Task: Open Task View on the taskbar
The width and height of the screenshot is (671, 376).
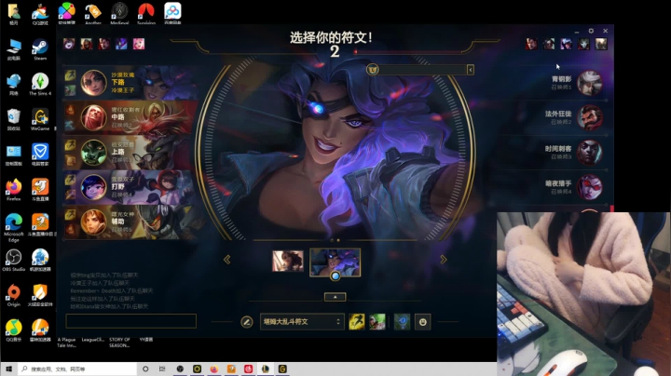Action: (162, 369)
